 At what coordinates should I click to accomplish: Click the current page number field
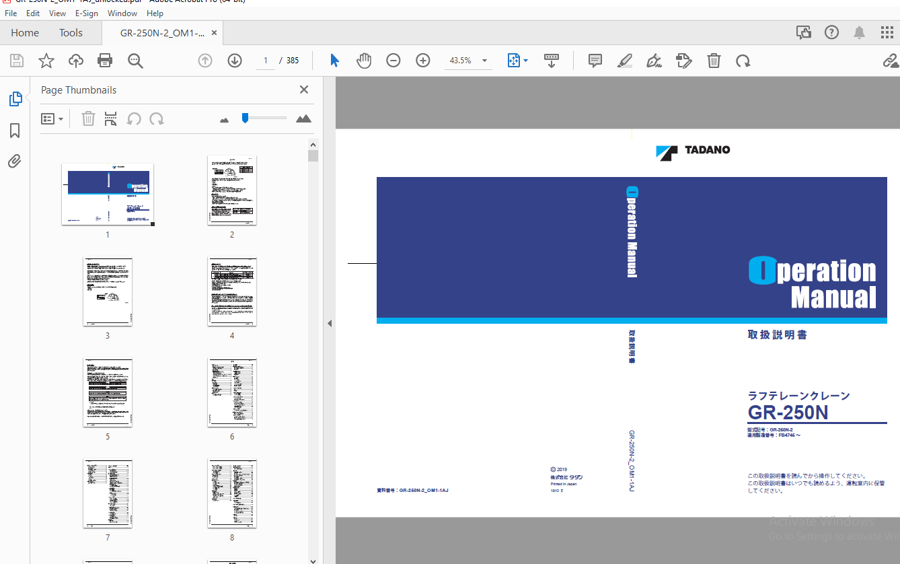click(265, 61)
